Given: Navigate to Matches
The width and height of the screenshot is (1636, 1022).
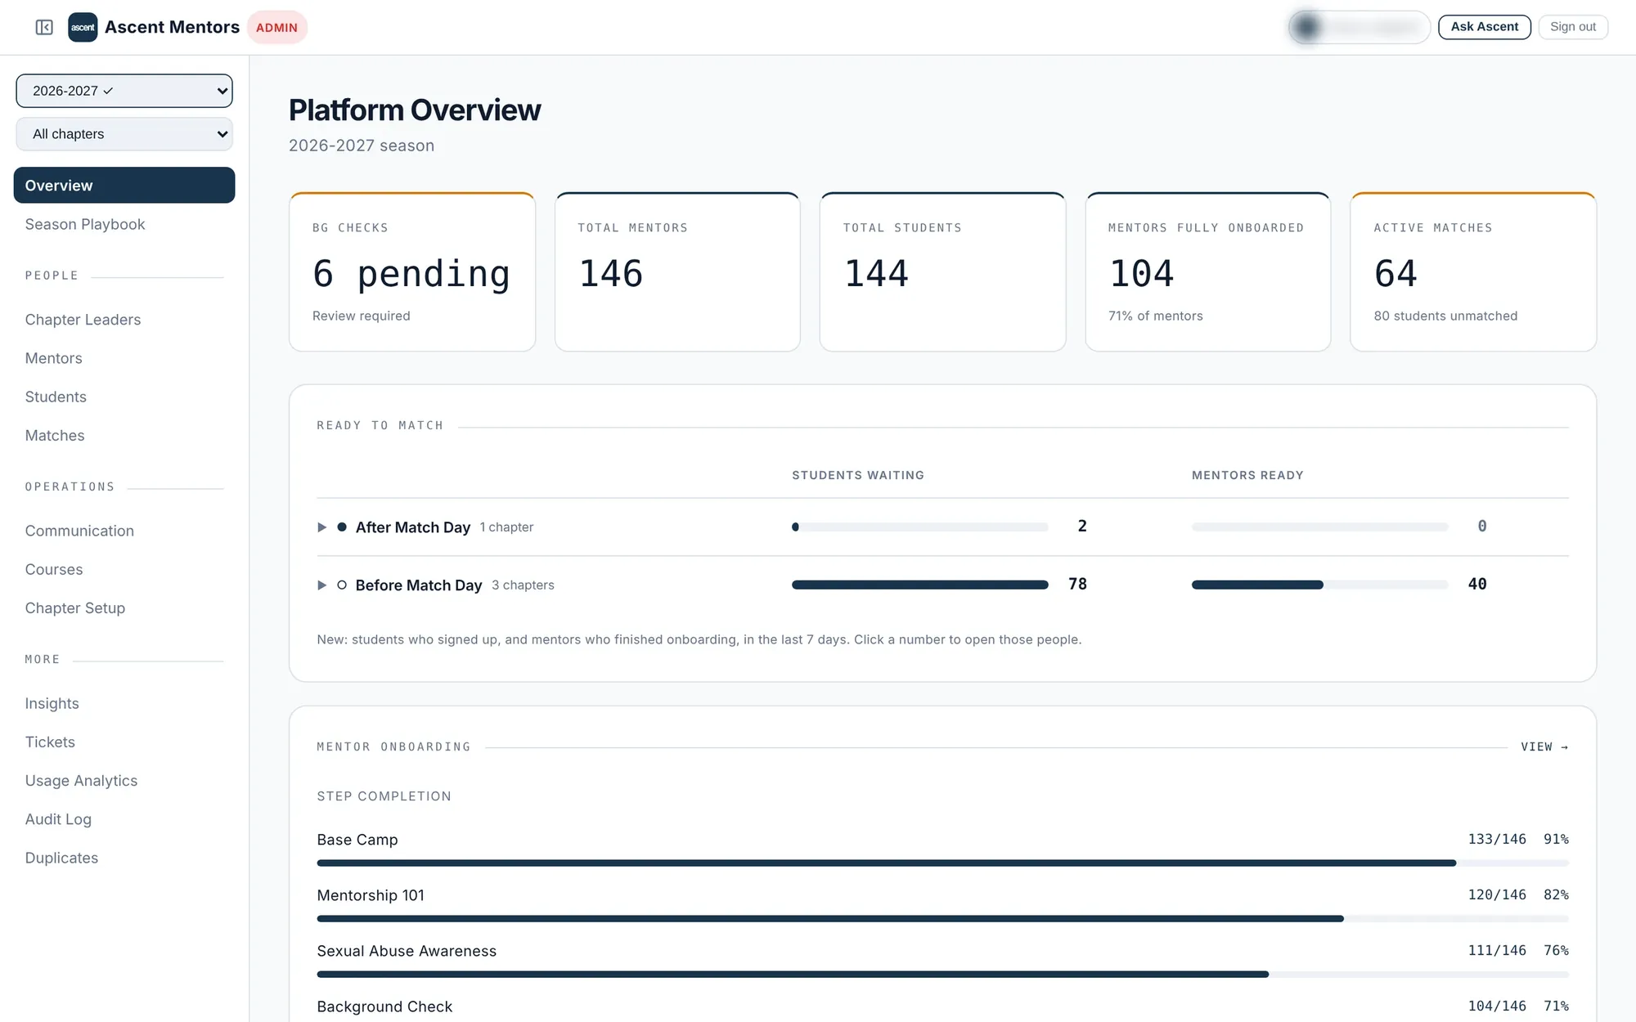Looking at the screenshot, I should (x=55, y=436).
